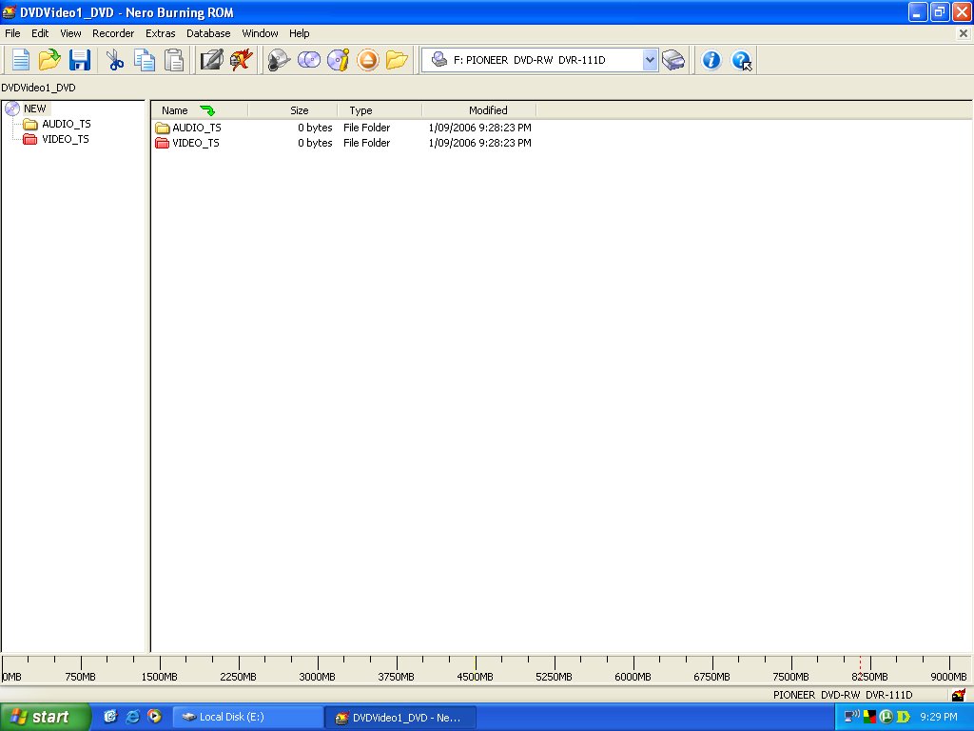Close the inner document window with X
This screenshot has width=974, height=731.
[x=964, y=33]
